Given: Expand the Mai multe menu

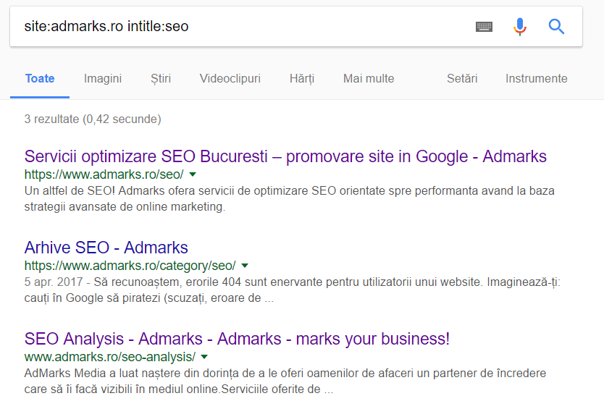Looking at the screenshot, I should click(369, 79).
